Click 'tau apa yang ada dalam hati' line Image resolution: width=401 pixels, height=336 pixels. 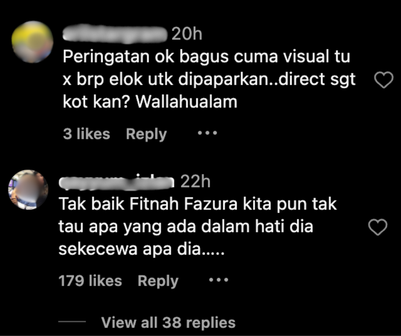click(186, 227)
